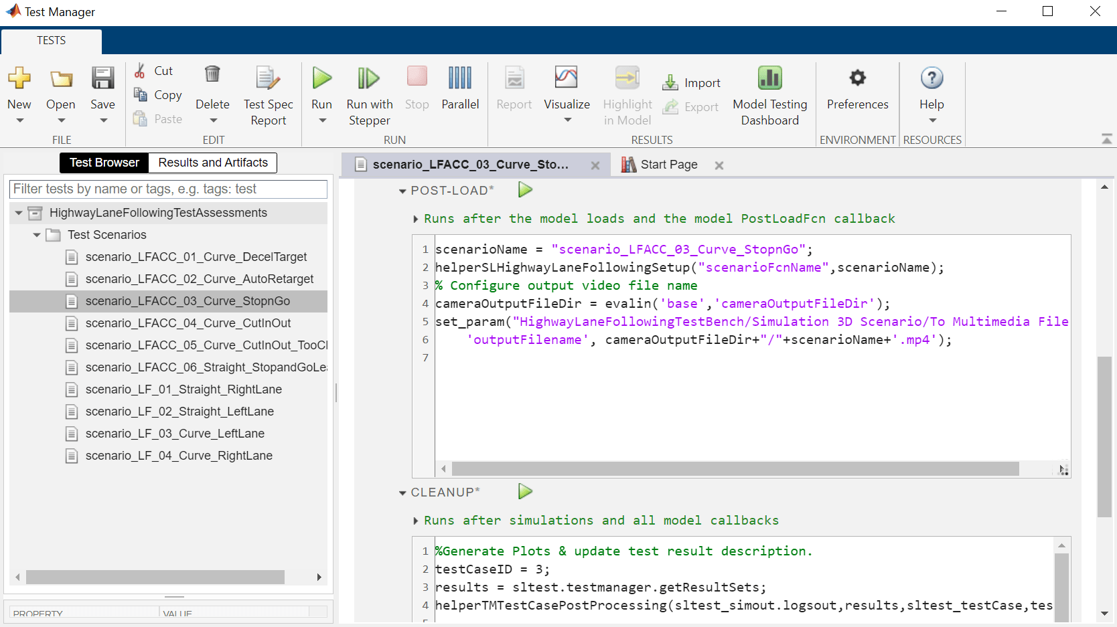
Task: Open the Visualize dropdown menu
Action: point(567,120)
